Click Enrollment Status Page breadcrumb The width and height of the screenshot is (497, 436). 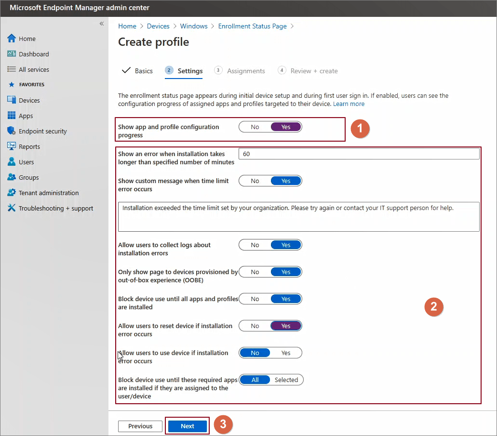pyautogui.click(x=252, y=26)
